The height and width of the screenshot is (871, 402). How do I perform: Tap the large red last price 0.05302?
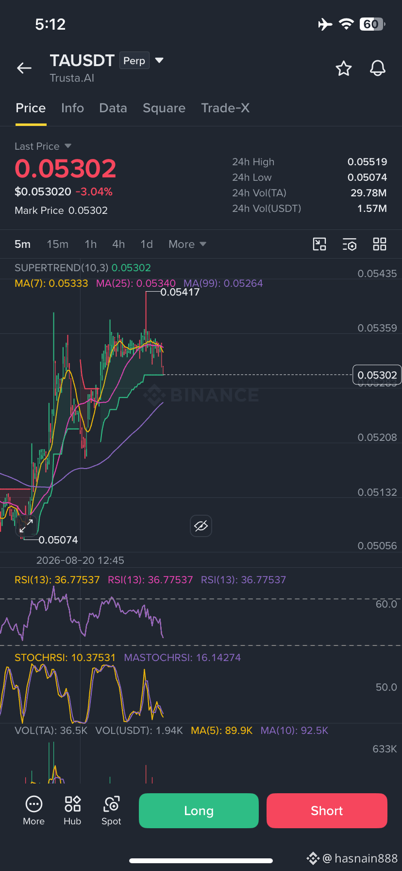[x=66, y=168]
